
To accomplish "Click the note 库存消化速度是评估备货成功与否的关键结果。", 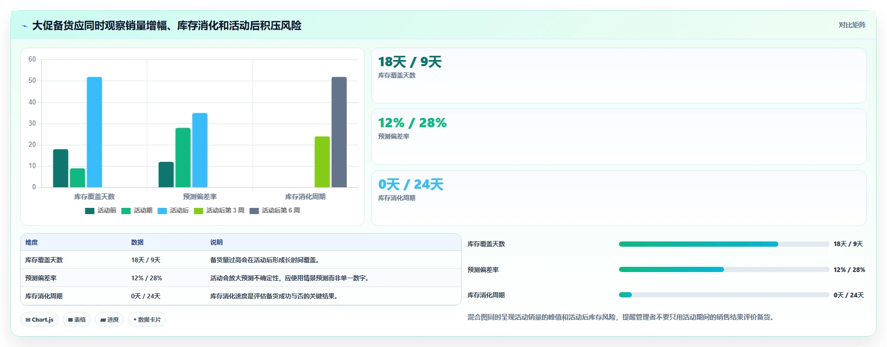I will 274,296.
